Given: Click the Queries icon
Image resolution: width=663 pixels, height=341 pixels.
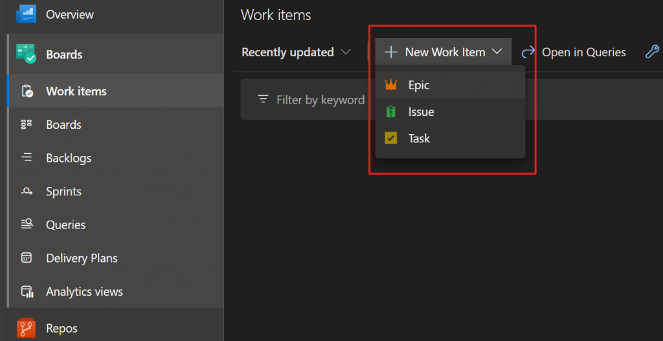Looking at the screenshot, I should pos(27,225).
